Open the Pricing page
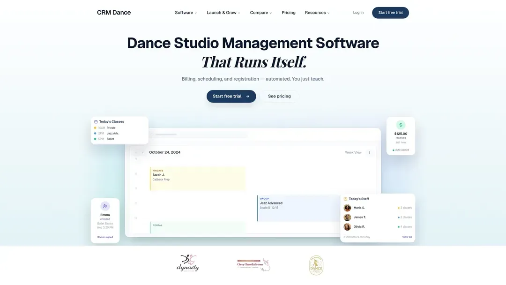This screenshot has width=506, height=285. (289, 13)
